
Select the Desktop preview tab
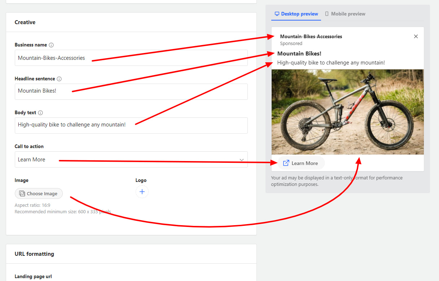pos(296,14)
